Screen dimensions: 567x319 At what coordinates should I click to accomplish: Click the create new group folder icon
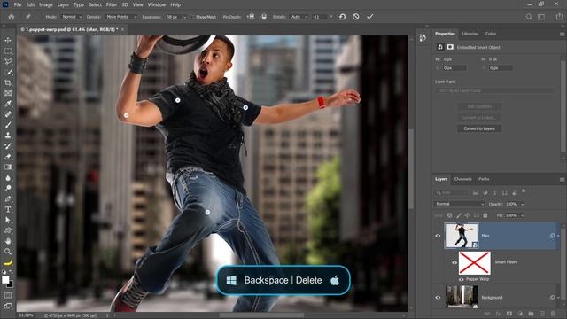point(531,314)
